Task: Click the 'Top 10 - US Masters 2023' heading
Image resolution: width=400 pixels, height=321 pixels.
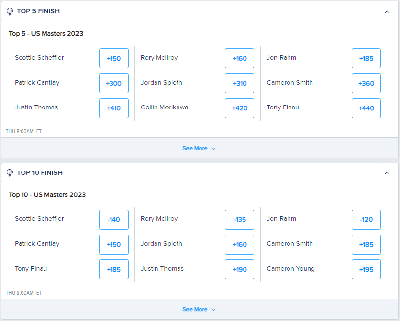Action: (x=47, y=195)
